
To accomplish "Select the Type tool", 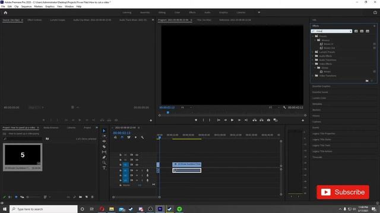I will pos(104,168).
